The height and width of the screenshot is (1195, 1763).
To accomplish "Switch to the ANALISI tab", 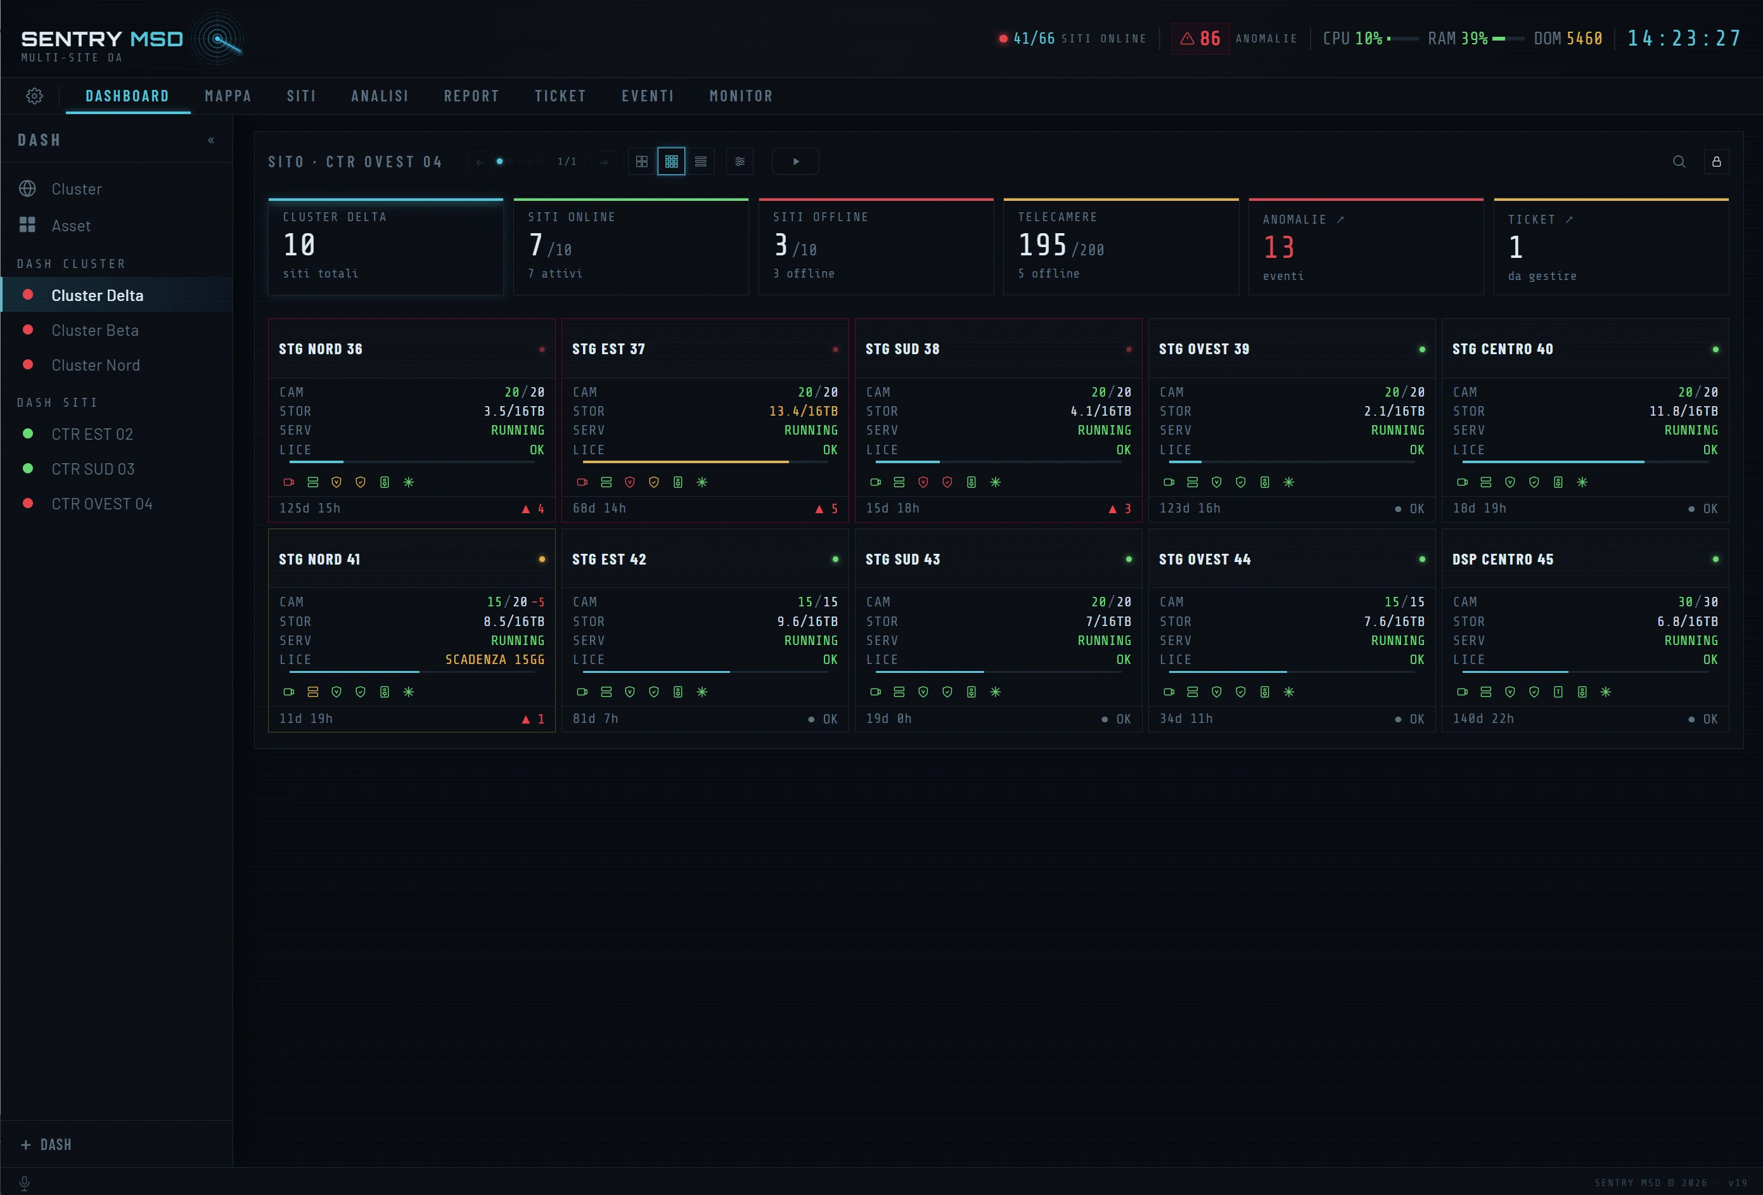I will click(380, 96).
